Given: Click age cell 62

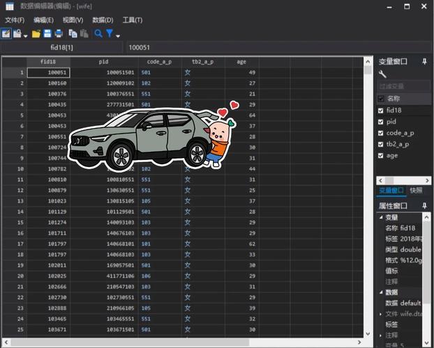Looking at the screenshot, I should click(241, 244).
